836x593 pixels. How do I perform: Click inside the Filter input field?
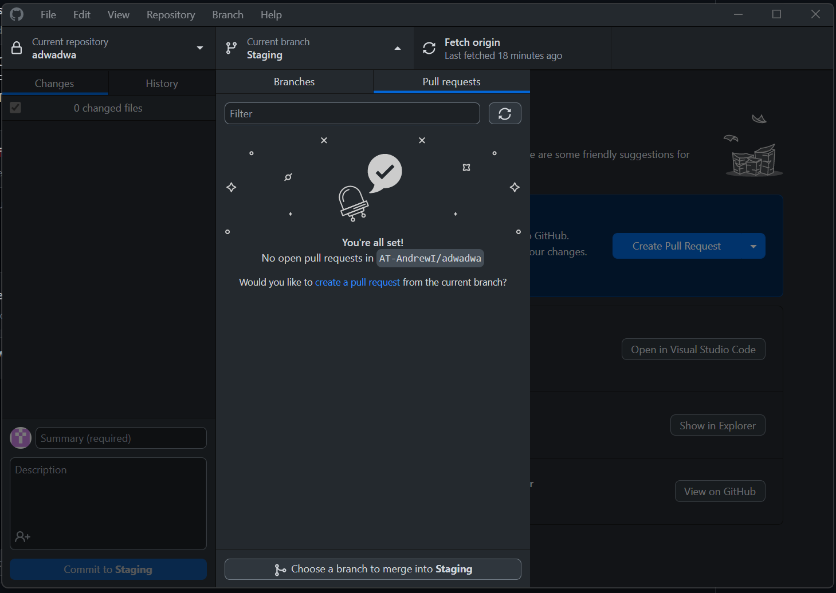[x=352, y=113]
